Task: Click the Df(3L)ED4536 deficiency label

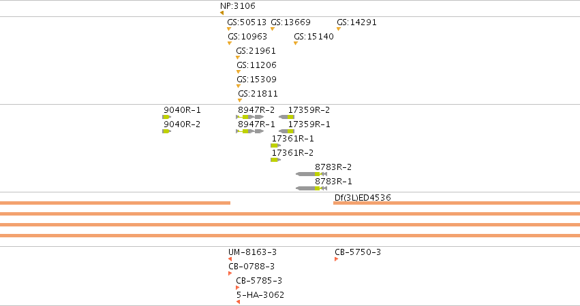Action: click(x=363, y=197)
